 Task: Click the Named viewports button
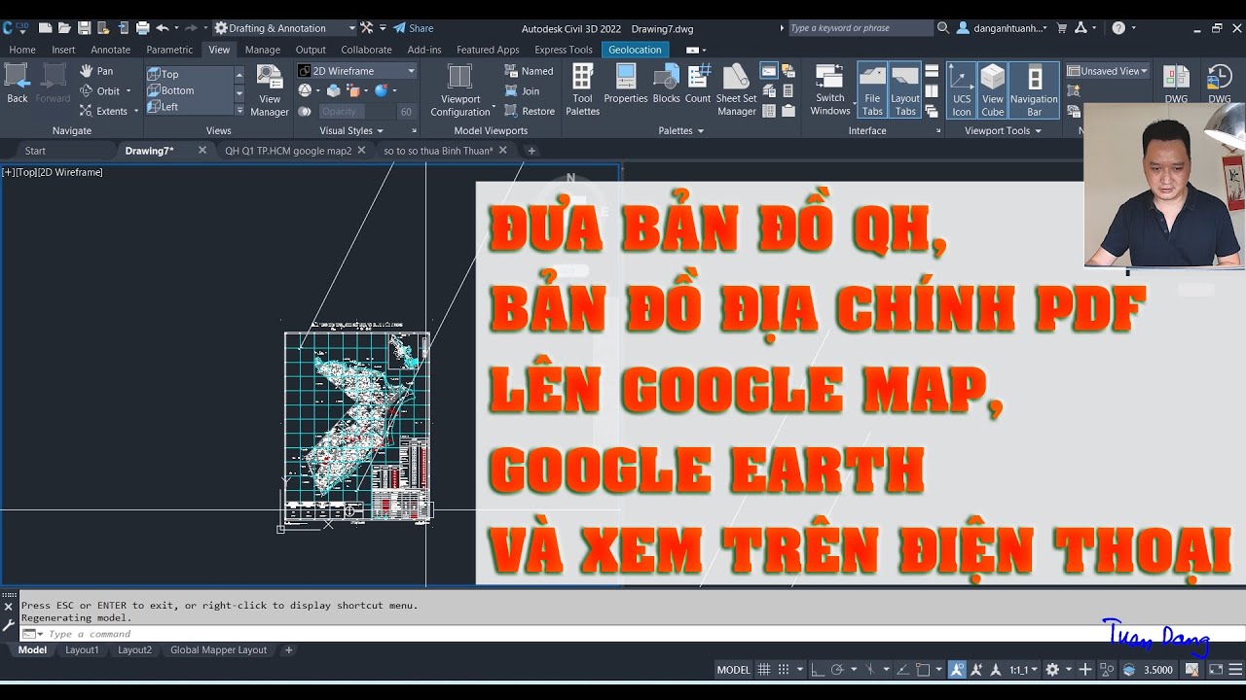tap(529, 71)
